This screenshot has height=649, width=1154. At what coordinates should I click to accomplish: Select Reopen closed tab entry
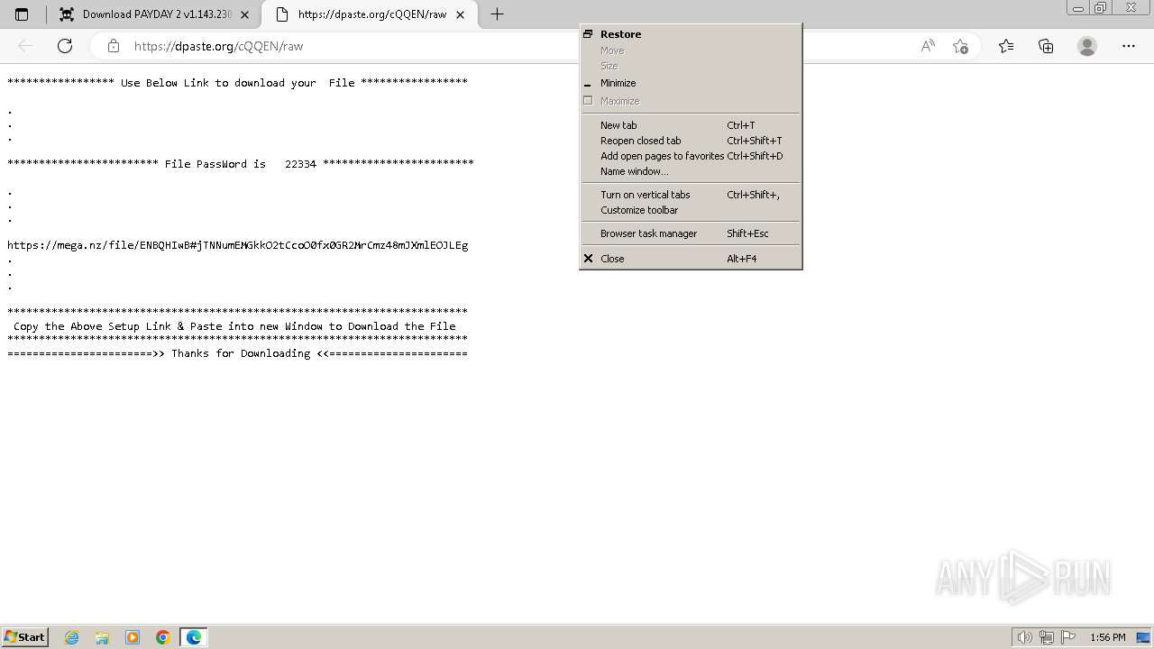[x=691, y=141]
